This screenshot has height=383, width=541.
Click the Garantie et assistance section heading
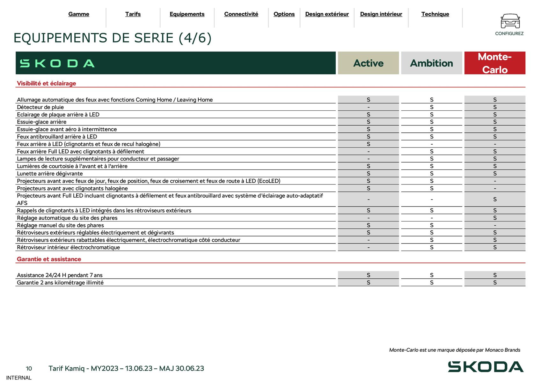[x=49, y=259]
